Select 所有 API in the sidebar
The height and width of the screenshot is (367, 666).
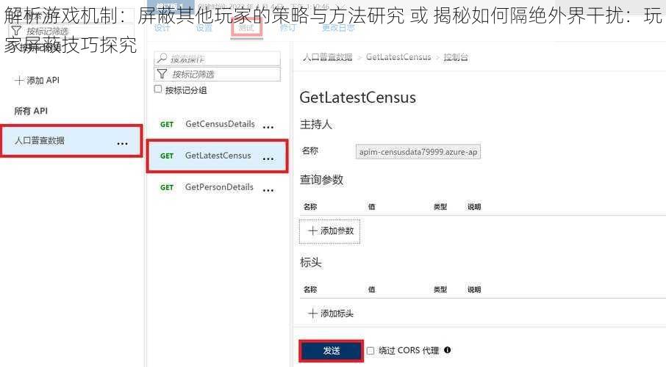point(31,111)
